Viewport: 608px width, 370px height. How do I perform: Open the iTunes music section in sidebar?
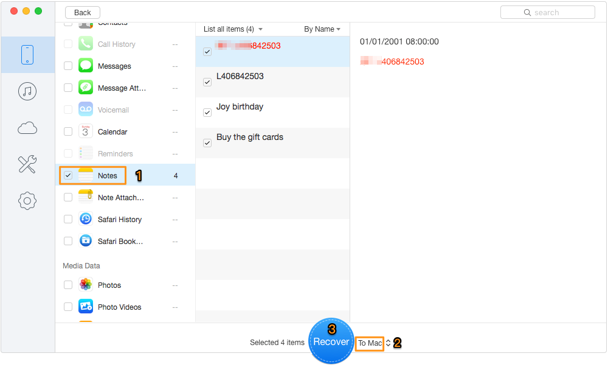(x=27, y=91)
